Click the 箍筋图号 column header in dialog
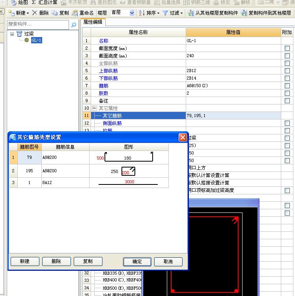 [x=29, y=147]
